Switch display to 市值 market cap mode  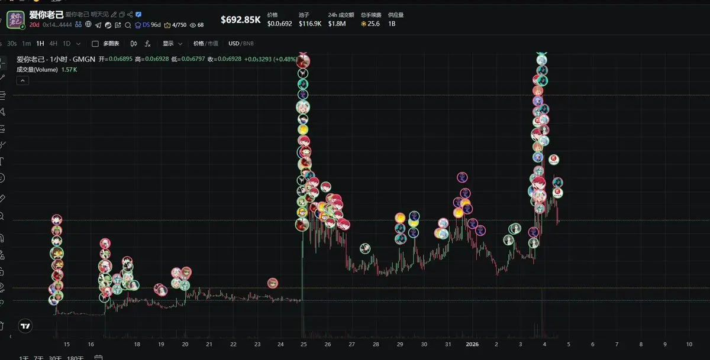click(x=212, y=44)
